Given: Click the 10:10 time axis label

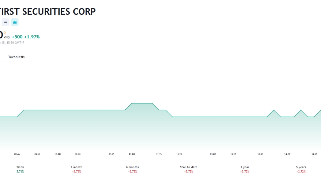Looking at the screenshot, I should (x=57, y=154).
